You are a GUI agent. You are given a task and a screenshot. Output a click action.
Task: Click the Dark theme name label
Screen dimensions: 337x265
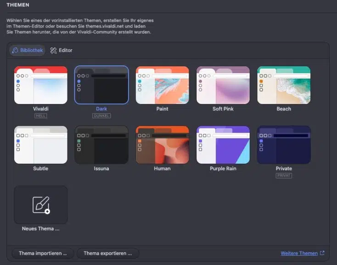[101, 109]
